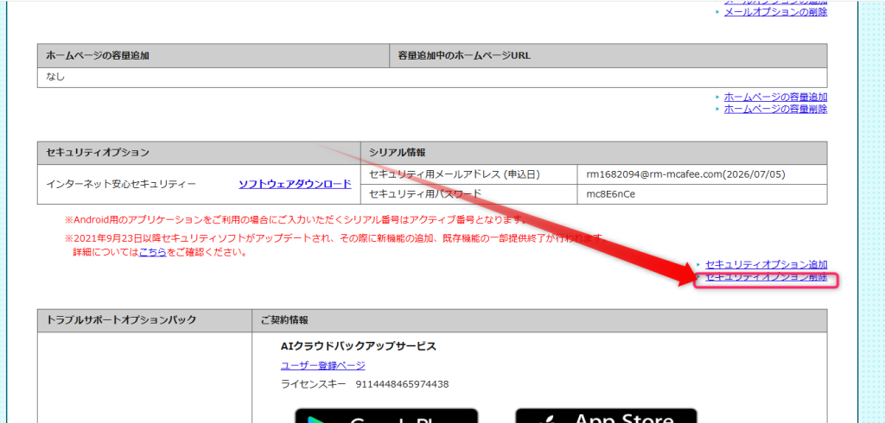Open the Google Play store badge
This screenshot has height=423, width=885.
pos(386,416)
